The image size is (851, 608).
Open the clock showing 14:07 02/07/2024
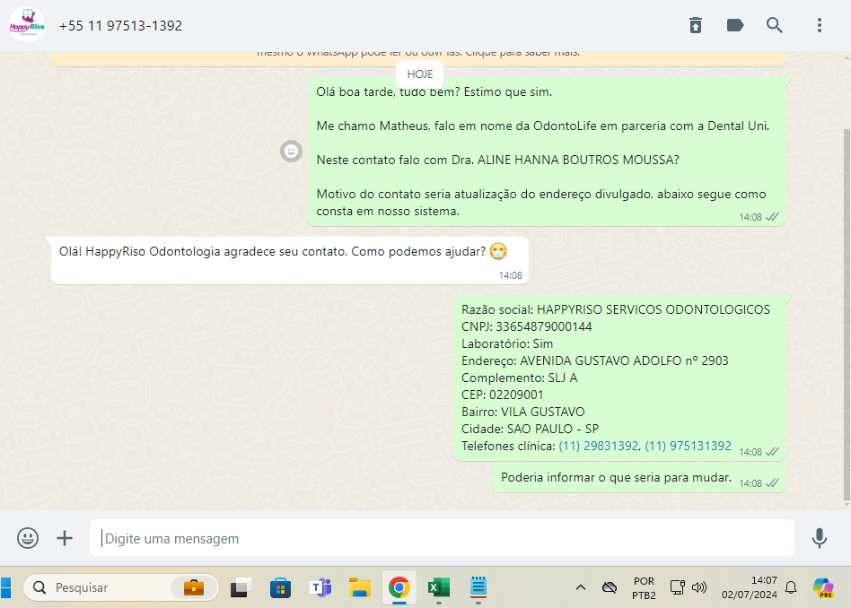[x=749, y=587]
